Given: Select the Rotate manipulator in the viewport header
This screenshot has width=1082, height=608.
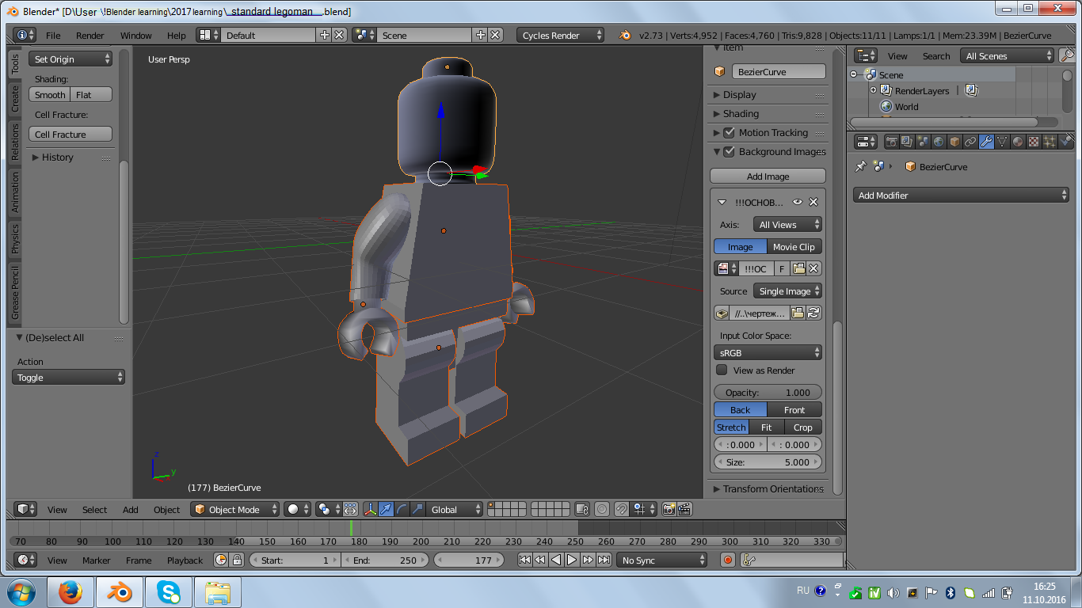Looking at the screenshot, I should (402, 510).
